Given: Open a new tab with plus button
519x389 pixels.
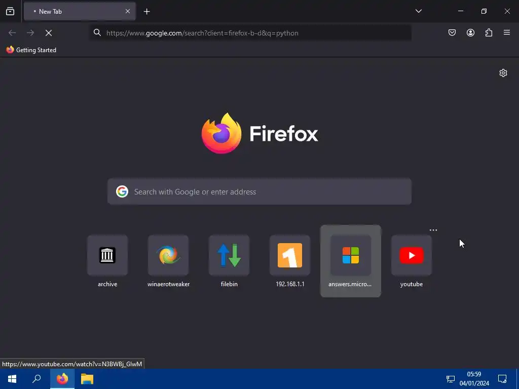Looking at the screenshot, I should (146, 12).
